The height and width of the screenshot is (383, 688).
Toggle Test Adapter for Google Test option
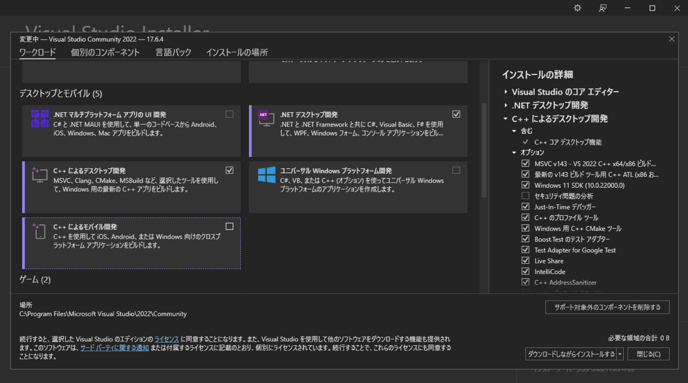(x=525, y=250)
